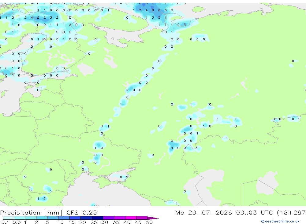Screen dimensions: 306x224
Task: Click the '00..03 UTC' time range text
Action: tap(254, 212)
